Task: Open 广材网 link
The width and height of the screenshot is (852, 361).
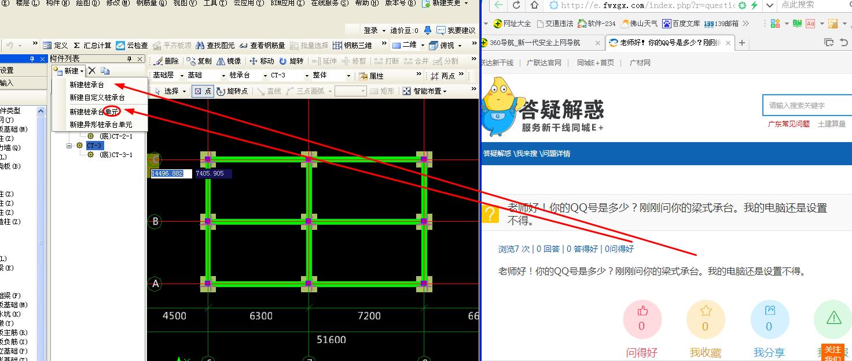Action: point(640,63)
